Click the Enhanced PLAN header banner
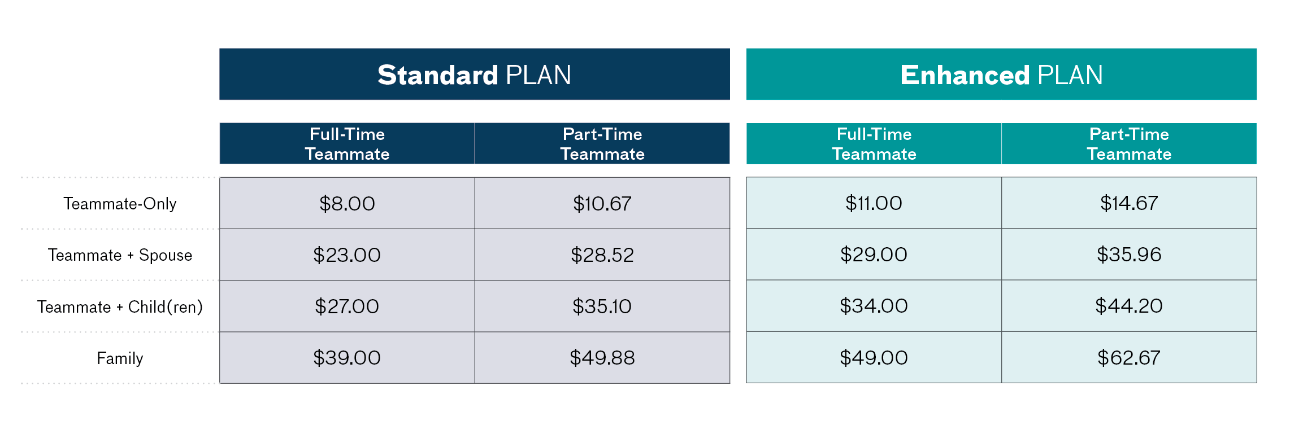This screenshot has width=1303, height=425. coord(1001,75)
